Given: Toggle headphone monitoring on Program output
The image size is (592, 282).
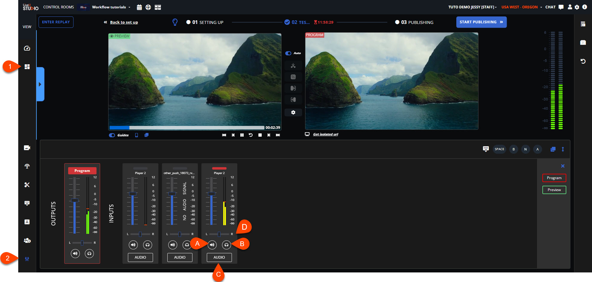Looking at the screenshot, I should [89, 254].
